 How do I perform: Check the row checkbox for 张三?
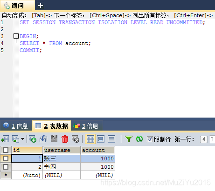[x=6, y=158]
